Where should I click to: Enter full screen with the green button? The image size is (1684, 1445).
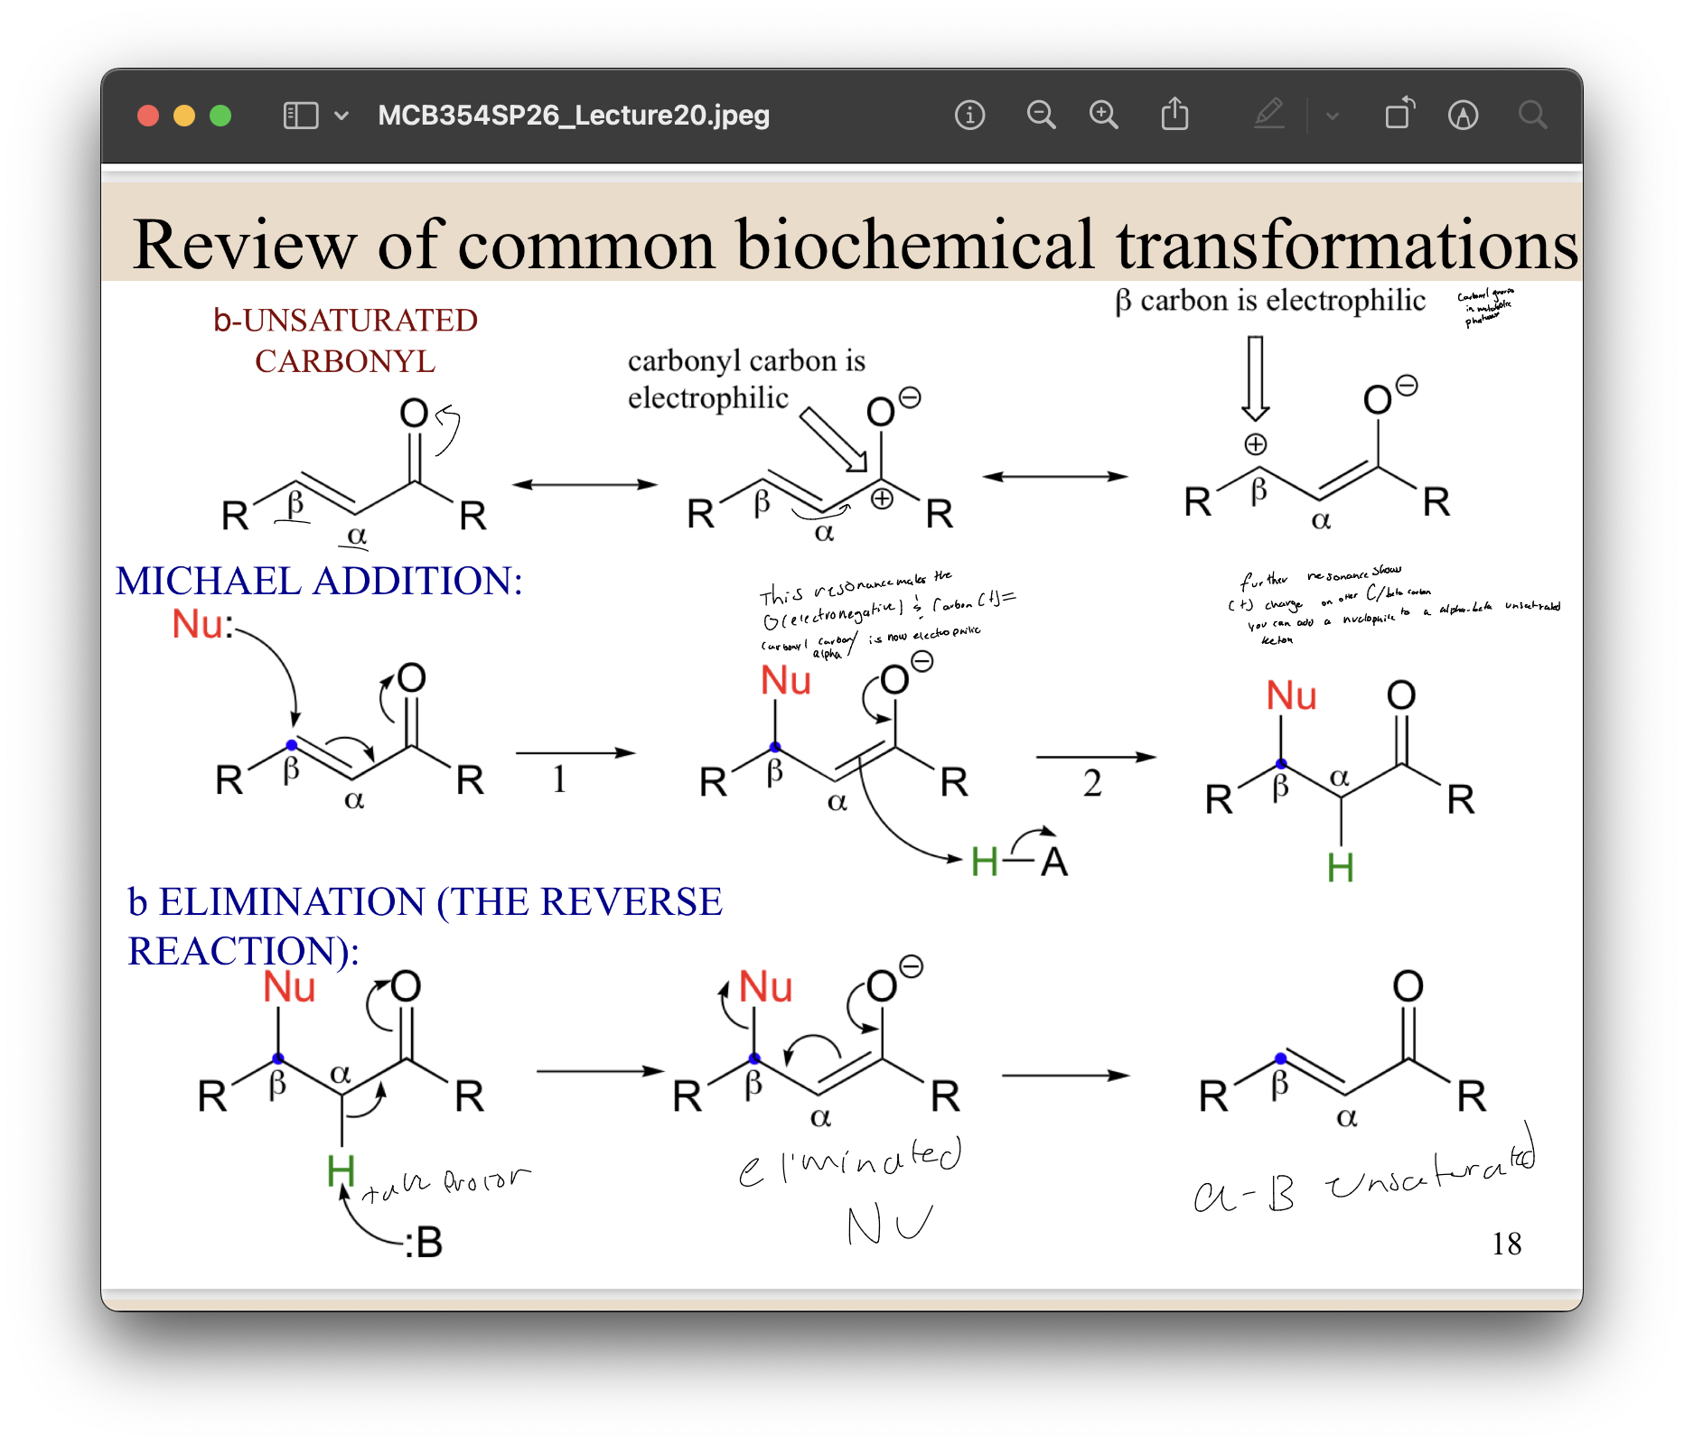click(x=220, y=116)
